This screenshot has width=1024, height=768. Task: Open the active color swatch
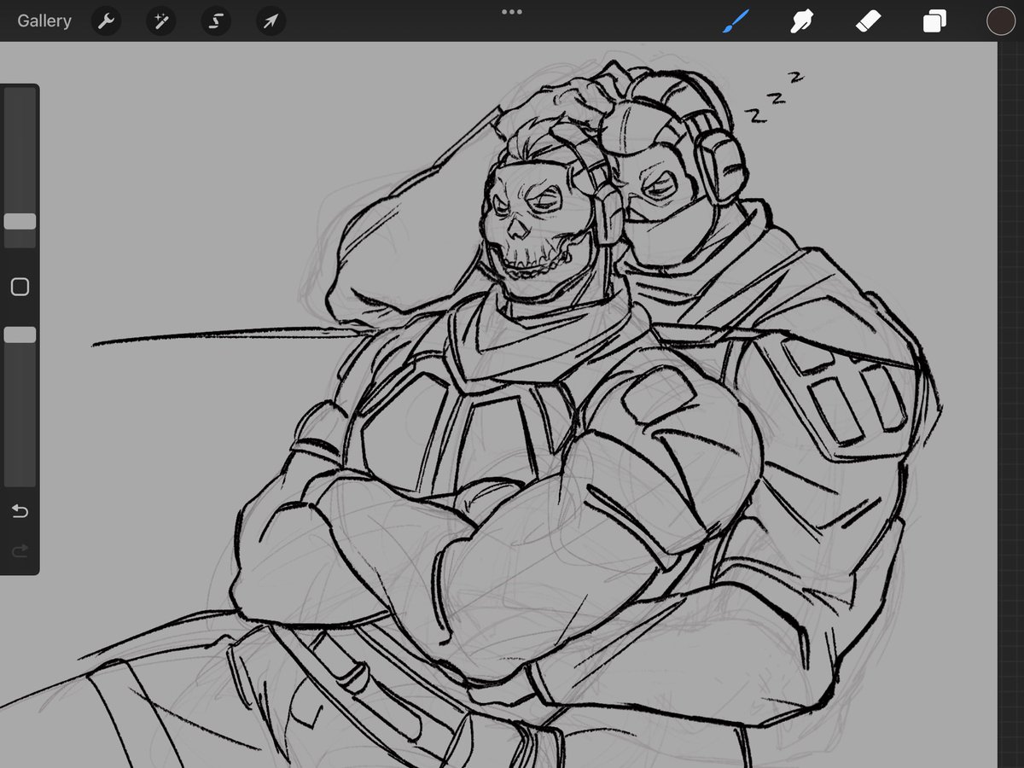tap(1000, 21)
